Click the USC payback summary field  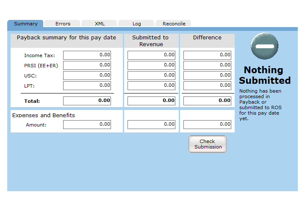point(87,75)
